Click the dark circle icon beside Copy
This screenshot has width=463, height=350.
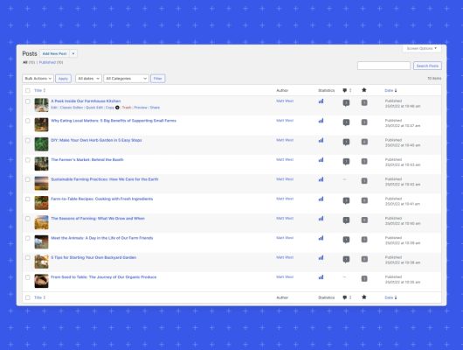117,108
